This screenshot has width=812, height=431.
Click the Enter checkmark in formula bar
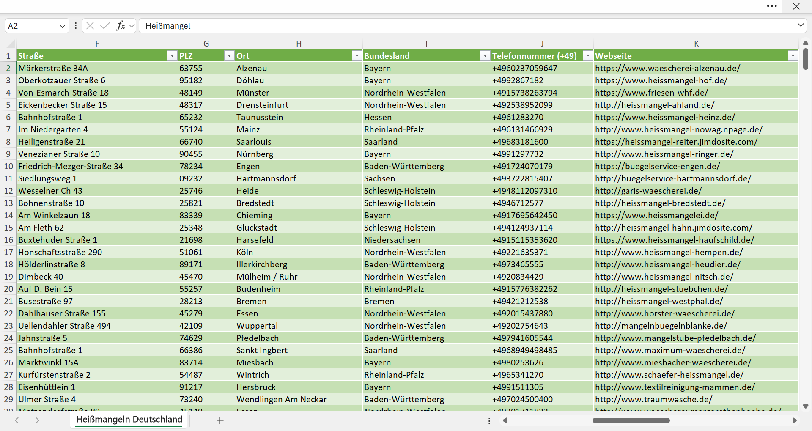tap(105, 25)
